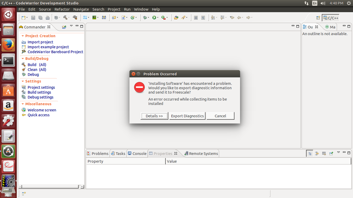Click Import example project link
The width and height of the screenshot is (353, 198).
pos(48,47)
